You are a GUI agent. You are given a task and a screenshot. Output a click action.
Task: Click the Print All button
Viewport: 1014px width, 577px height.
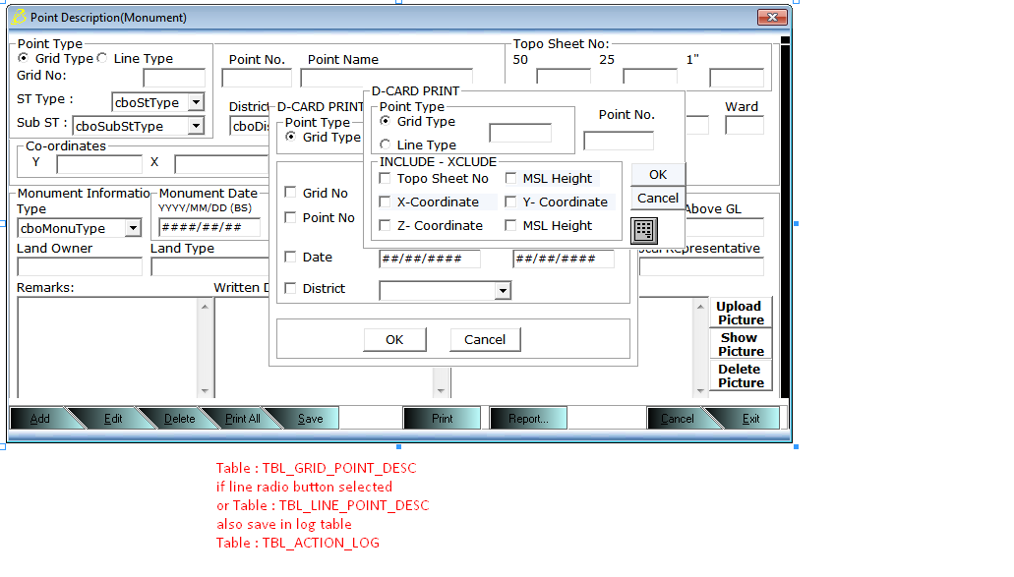[x=242, y=419]
